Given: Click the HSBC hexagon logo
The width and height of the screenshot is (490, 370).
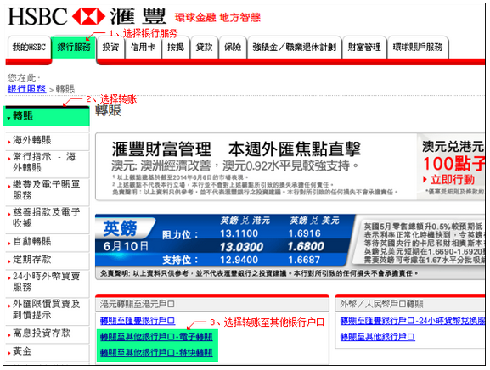Looking at the screenshot, I should pos(88,17).
